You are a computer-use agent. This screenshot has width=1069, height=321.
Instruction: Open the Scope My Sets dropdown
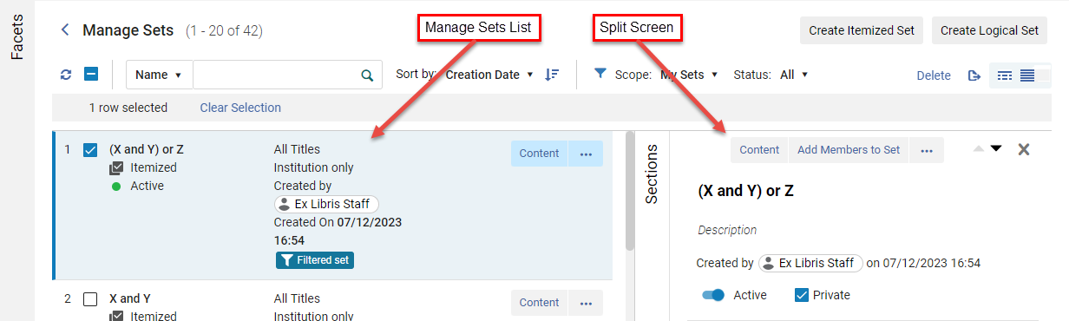click(x=689, y=75)
